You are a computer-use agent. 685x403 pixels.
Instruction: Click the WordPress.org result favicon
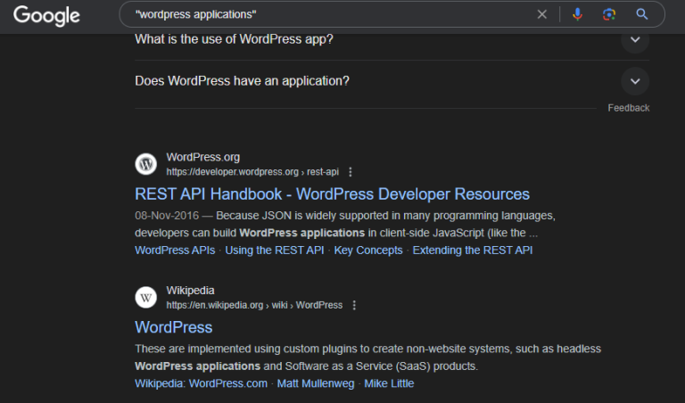(145, 164)
